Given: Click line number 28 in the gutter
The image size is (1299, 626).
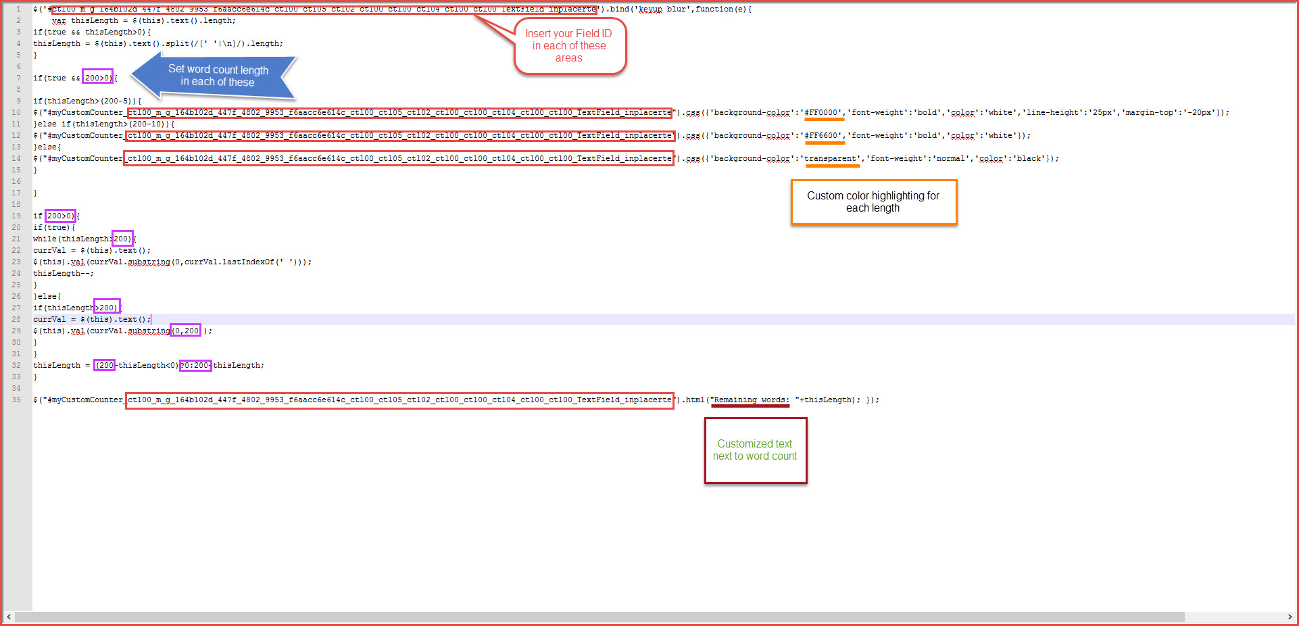Looking at the screenshot, I should coord(16,319).
